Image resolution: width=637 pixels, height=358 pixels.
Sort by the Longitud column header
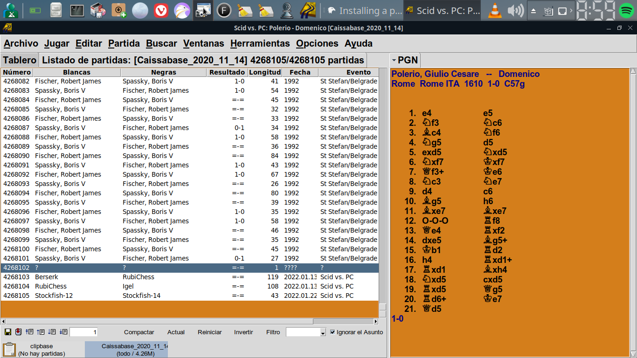click(264, 72)
